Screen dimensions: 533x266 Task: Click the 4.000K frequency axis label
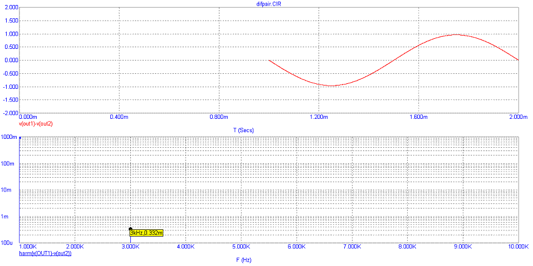(186, 247)
